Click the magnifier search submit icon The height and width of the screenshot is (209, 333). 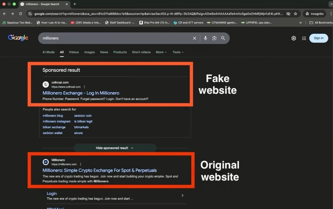tap(223, 38)
